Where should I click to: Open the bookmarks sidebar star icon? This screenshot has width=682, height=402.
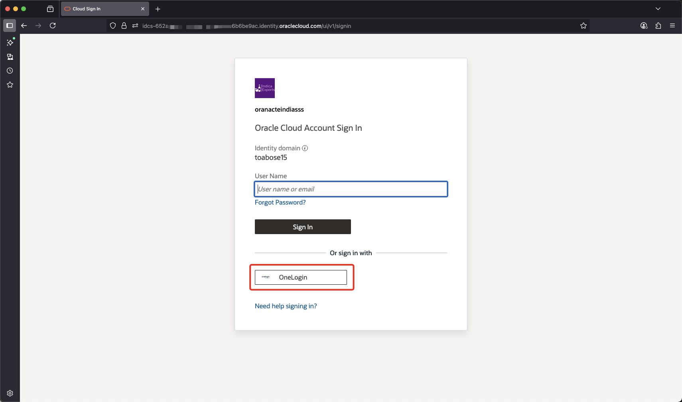click(x=10, y=85)
